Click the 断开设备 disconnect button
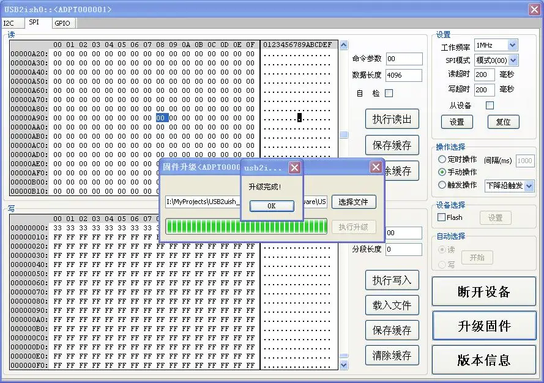The image size is (544, 383). tap(484, 291)
